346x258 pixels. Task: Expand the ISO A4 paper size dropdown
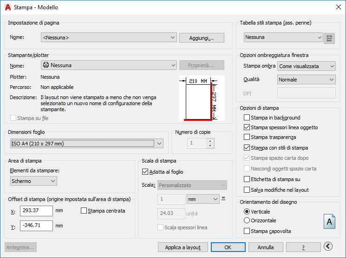coord(87,144)
